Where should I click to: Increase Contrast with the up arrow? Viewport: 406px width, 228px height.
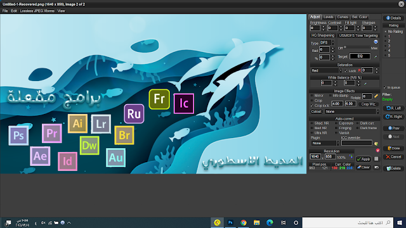[341, 27]
